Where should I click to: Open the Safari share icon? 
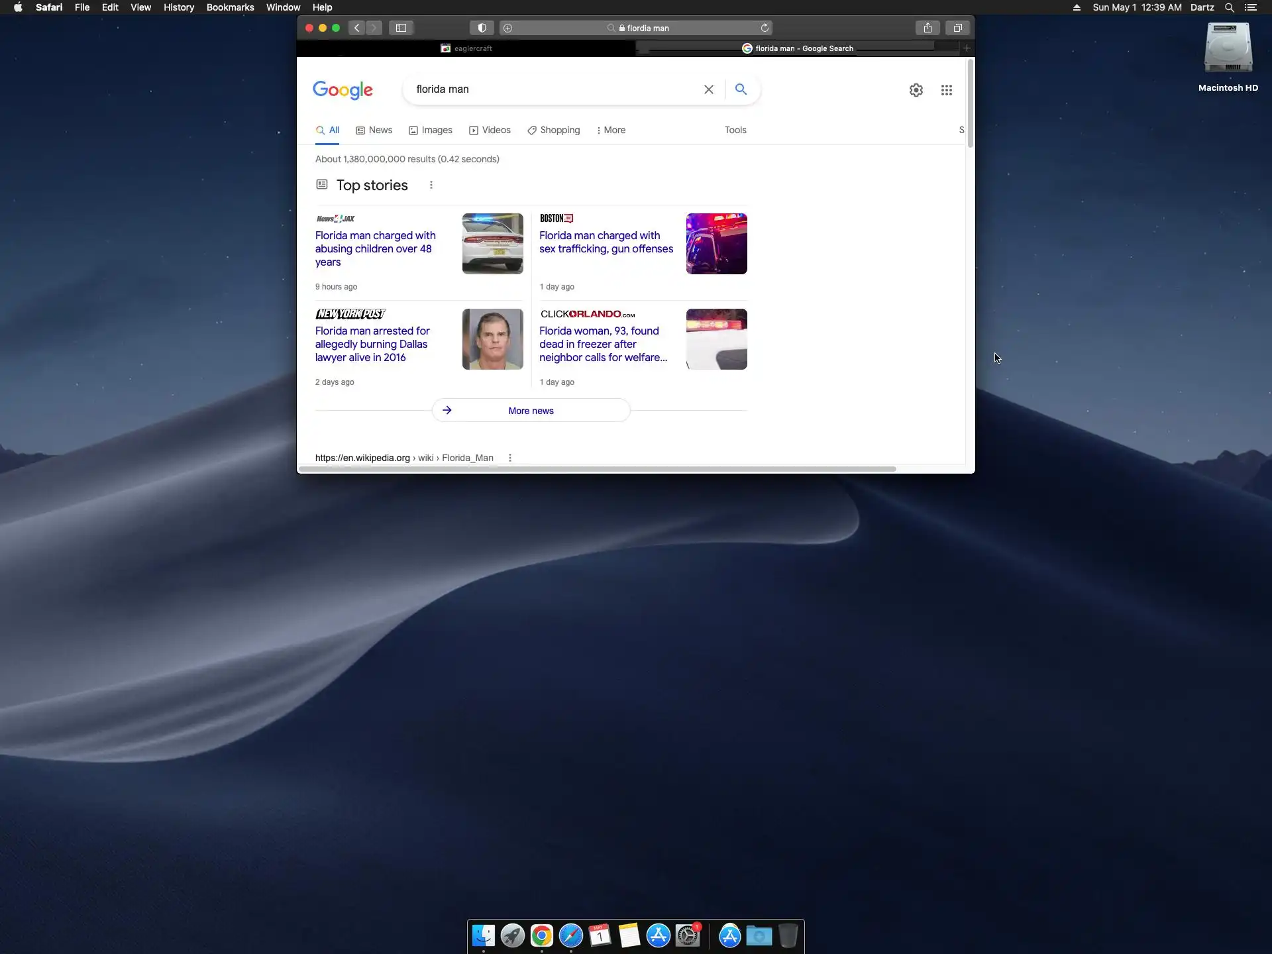[927, 28]
